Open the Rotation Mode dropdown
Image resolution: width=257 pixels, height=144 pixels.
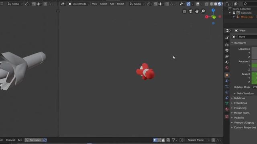coord(255,87)
